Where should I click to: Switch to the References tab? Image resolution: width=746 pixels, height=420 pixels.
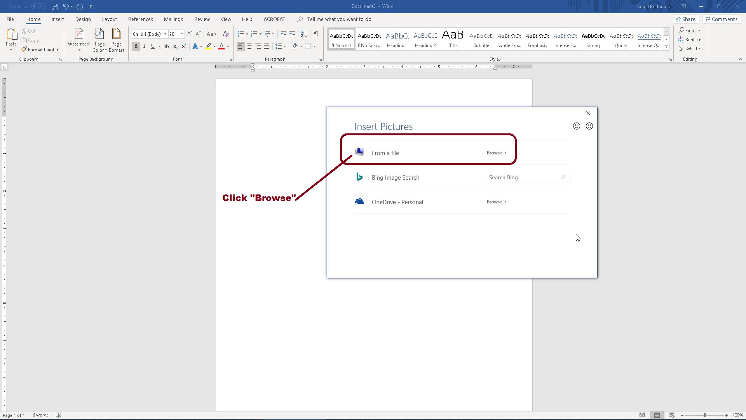tap(140, 19)
